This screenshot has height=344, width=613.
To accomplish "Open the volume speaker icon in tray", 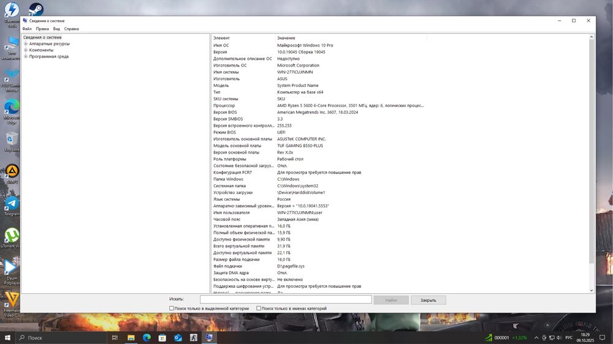I will [x=558, y=338].
